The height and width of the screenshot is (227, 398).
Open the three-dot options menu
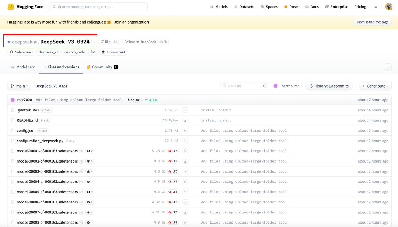tap(387, 67)
